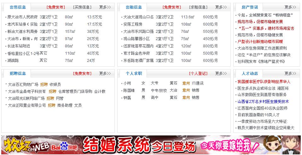This screenshot has width=302, height=155.
Task: Click the 买房信息 link
Action: click(82, 7)
